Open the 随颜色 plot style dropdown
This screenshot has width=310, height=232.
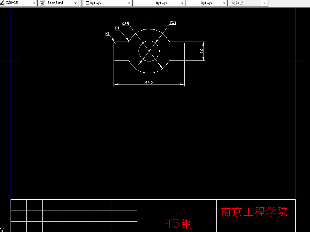[248, 3]
